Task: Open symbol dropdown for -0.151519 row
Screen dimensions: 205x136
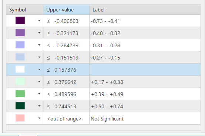Action: [x=39, y=57]
